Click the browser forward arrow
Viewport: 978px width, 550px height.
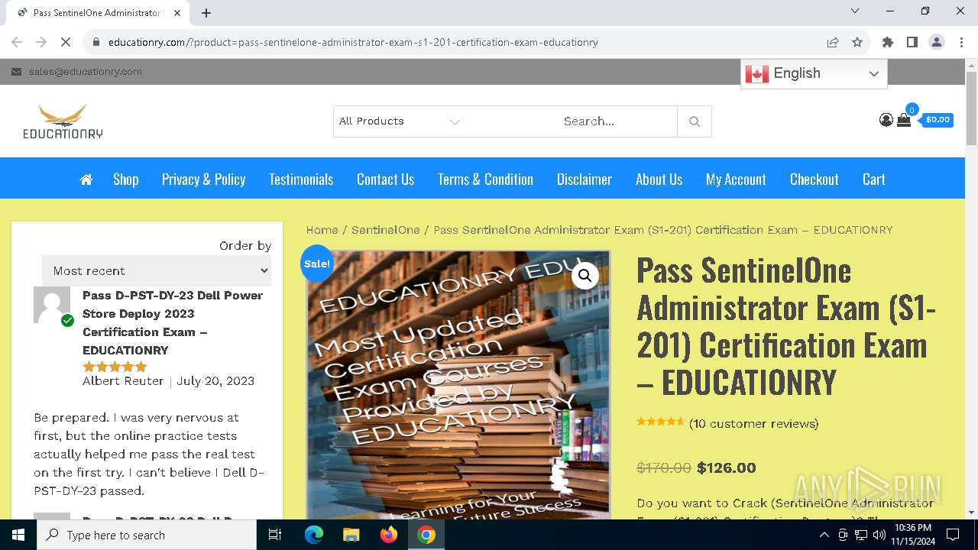point(41,42)
